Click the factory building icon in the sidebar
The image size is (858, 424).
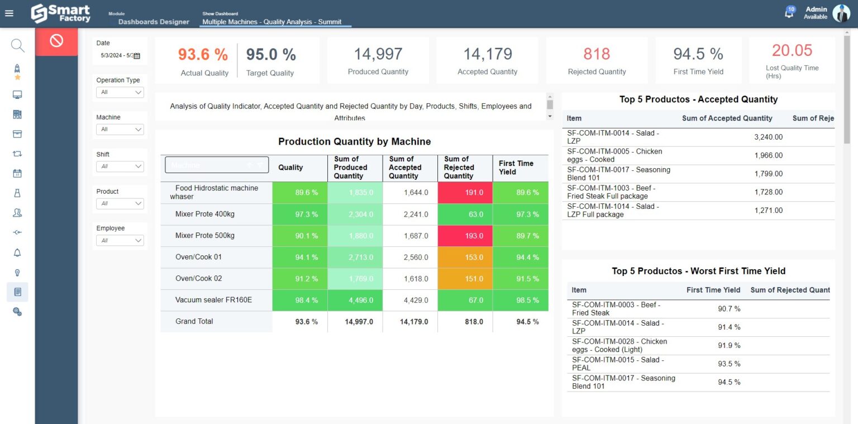(17, 114)
